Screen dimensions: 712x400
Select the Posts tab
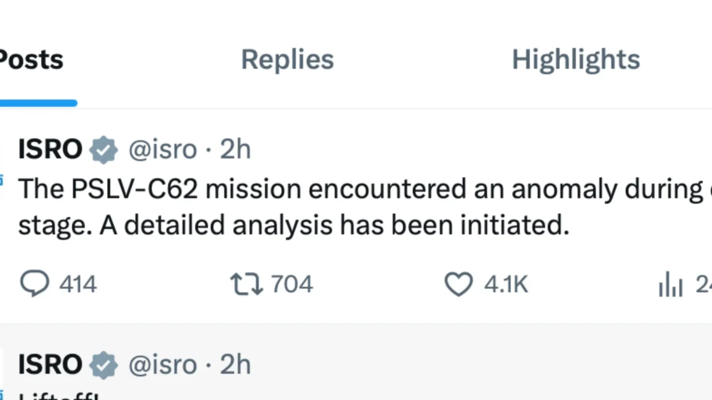pos(31,59)
